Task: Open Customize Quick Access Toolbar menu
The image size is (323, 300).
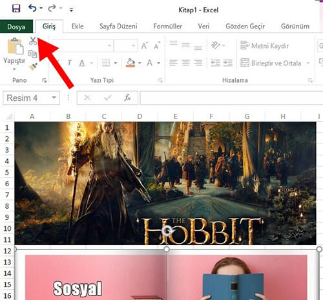Action: coord(71,10)
